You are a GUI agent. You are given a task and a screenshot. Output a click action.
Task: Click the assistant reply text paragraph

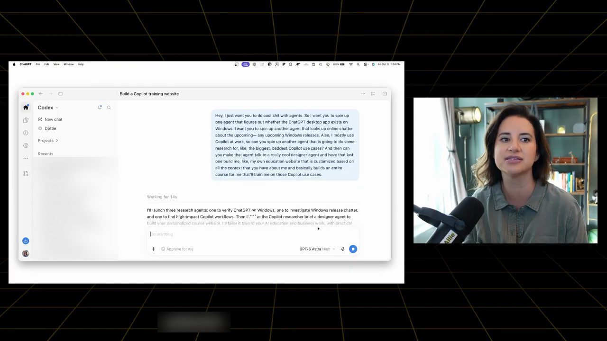click(x=252, y=216)
